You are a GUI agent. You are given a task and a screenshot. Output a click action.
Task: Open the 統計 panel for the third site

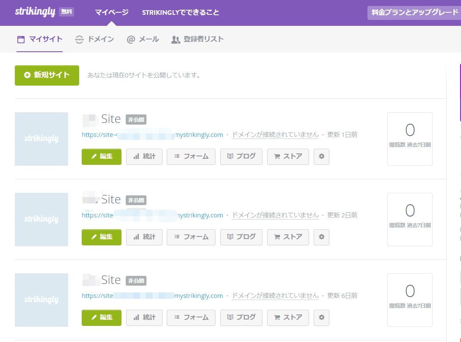pyautogui.click(x=144, y=317)
